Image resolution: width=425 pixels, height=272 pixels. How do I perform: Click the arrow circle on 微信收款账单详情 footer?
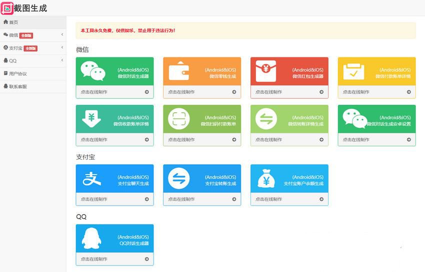(146, 140)
